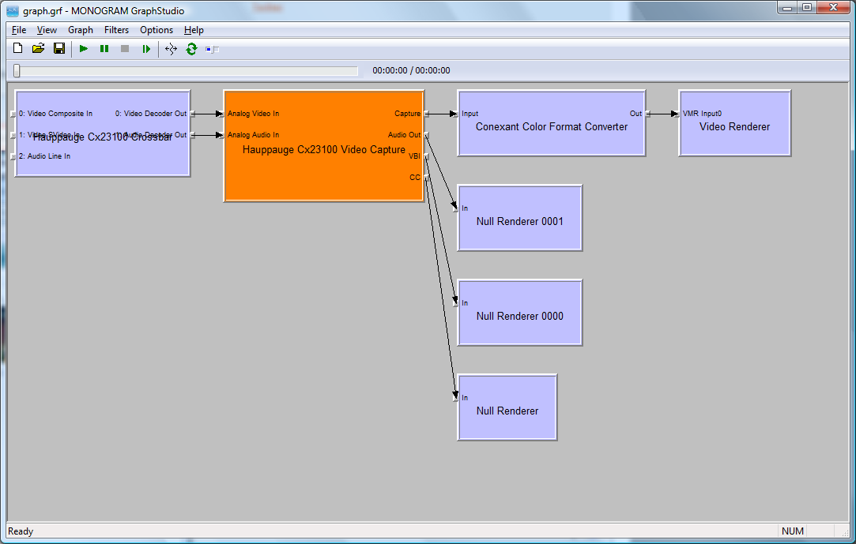Click the direct connect arrows icon
The width and height of the screenshot is (856, 544).
[171, 49]
